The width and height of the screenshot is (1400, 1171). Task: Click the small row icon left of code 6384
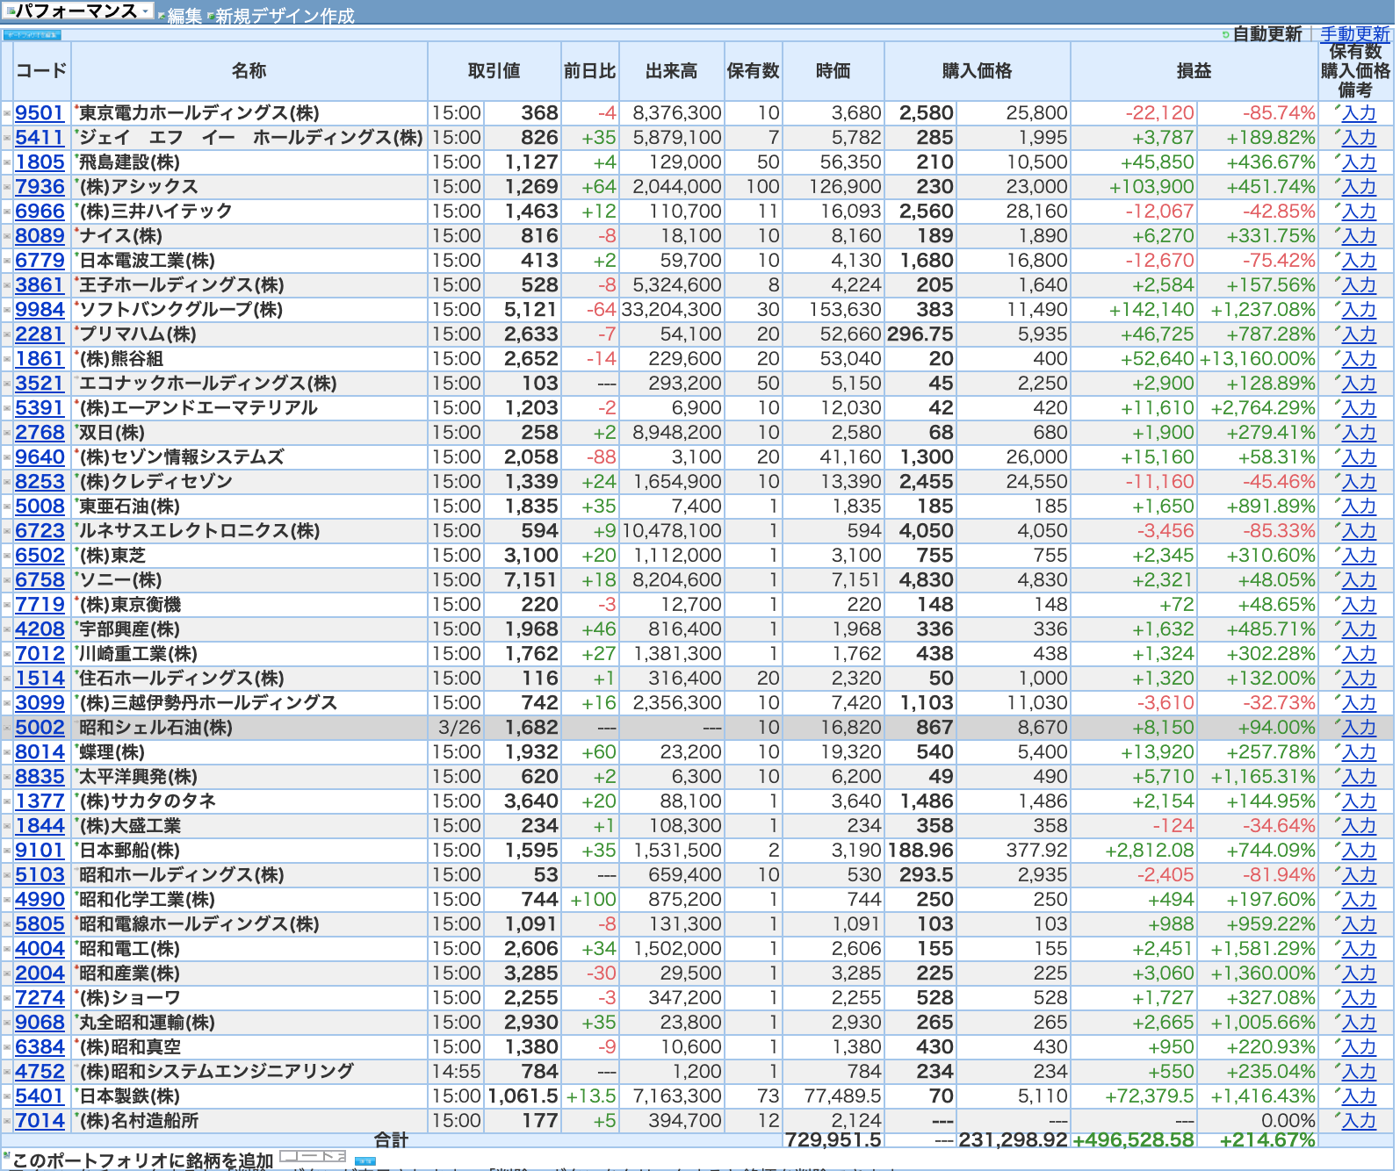[7, 1047]
